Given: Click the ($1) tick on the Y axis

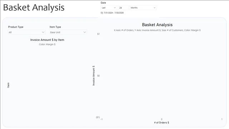Looking at the screenshot, I should (98, 117).
